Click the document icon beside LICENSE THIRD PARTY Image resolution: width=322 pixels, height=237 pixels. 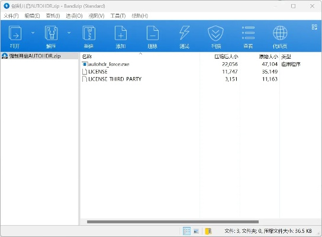click(85, 79)
